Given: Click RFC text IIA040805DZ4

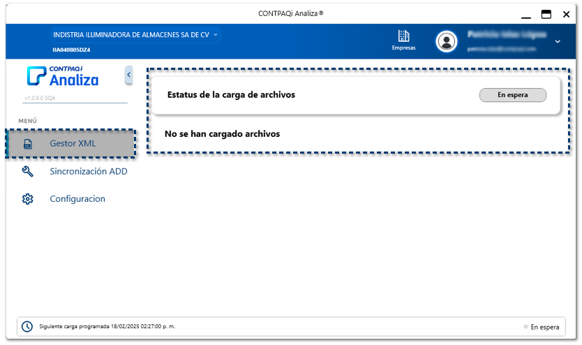Looking at the screenshot, I should click(71, 50).
